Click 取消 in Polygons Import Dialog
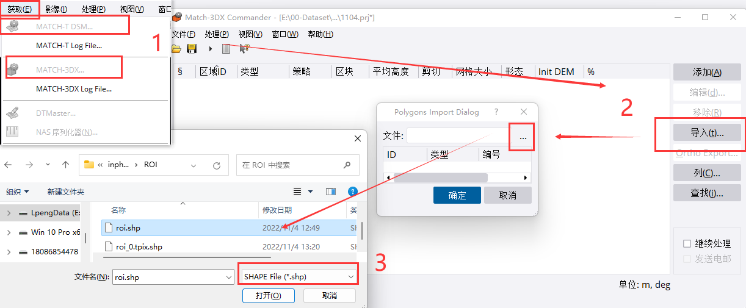The image size is (746, 308). coord(508,195)
